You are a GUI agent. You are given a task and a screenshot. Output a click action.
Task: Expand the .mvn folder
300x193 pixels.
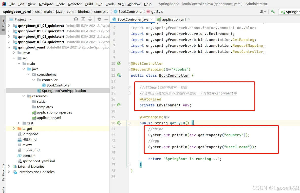click(14, 52)
